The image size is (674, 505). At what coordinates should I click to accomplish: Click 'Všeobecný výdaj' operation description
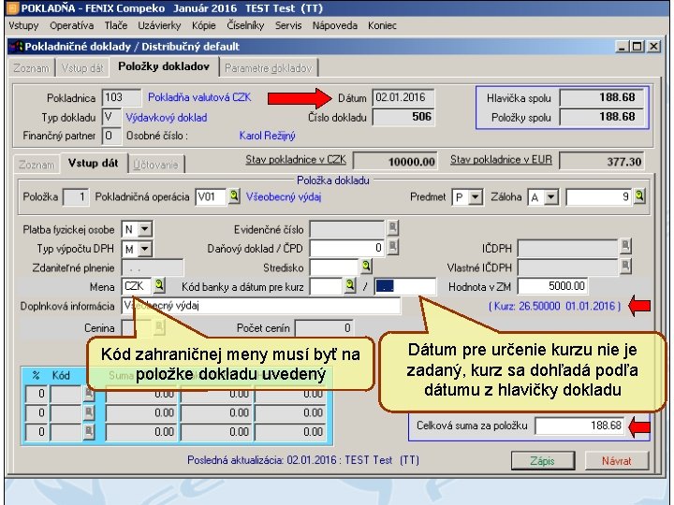(284, 197)
